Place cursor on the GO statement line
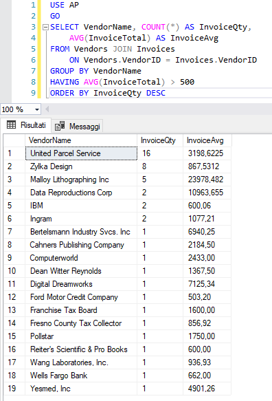 [55, 16]
